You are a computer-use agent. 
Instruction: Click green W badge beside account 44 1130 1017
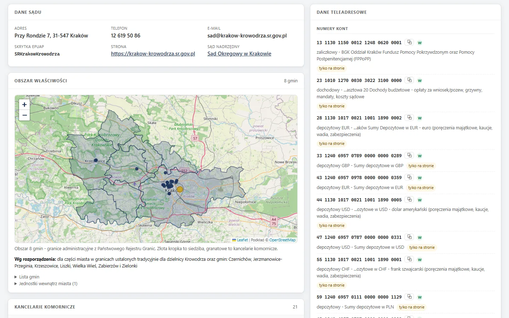tap(420, 200)
